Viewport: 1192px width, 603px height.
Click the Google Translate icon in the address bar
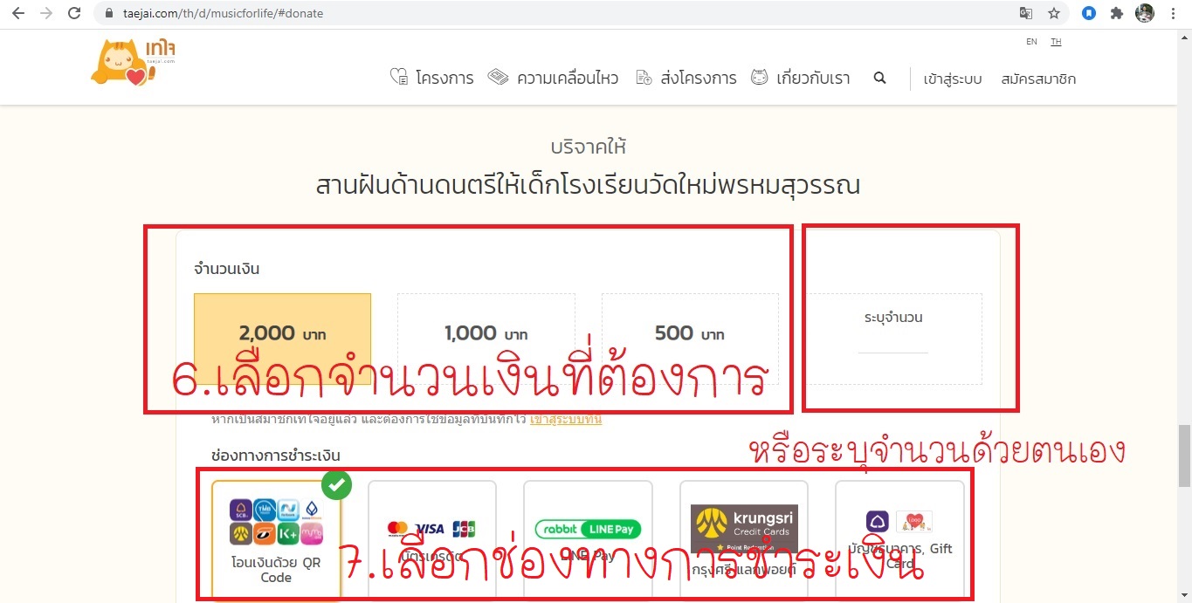pos(1026,13)
